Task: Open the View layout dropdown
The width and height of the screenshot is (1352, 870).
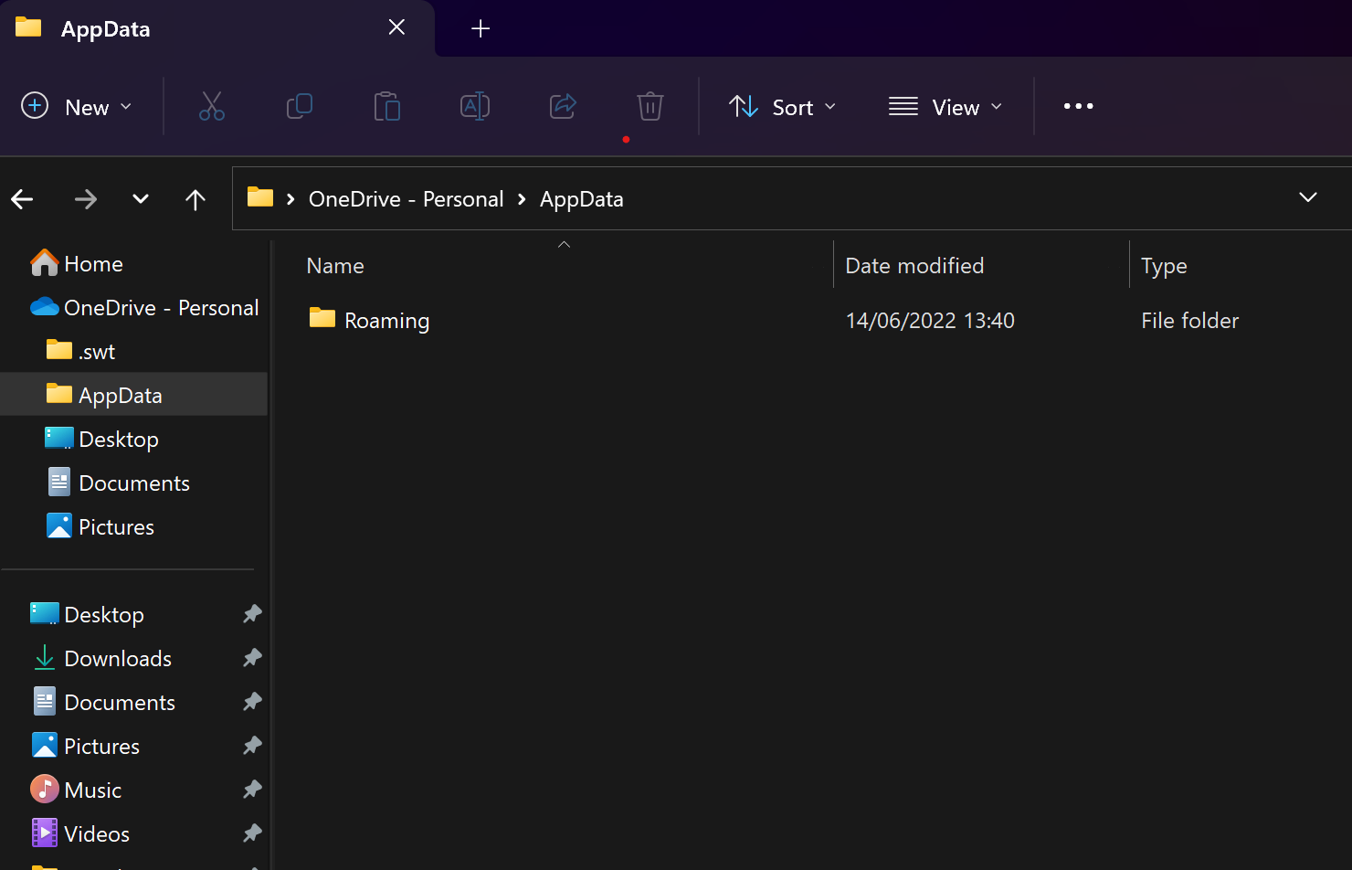Action: pos(945,107)
